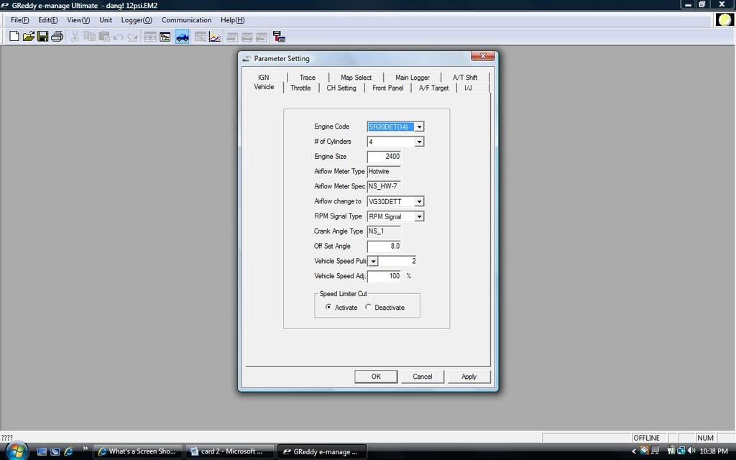The width and height of the screenshot is (736, 460).
Task: Switch to "card 2 - Microsoft" taskbar window
Action: tap(229, 451)
